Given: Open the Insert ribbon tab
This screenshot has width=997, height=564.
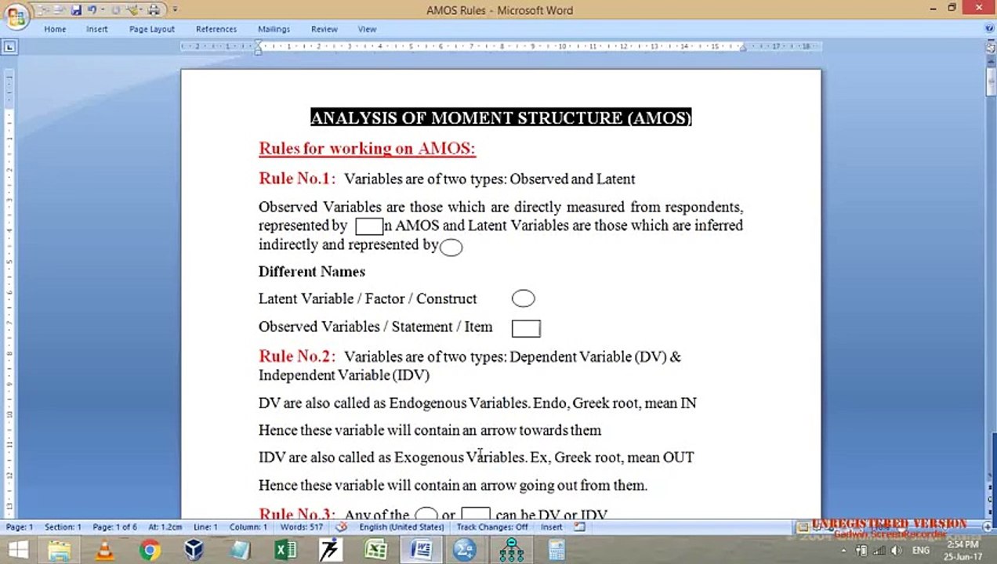Looking at the screenshot, I should point(97,29).
